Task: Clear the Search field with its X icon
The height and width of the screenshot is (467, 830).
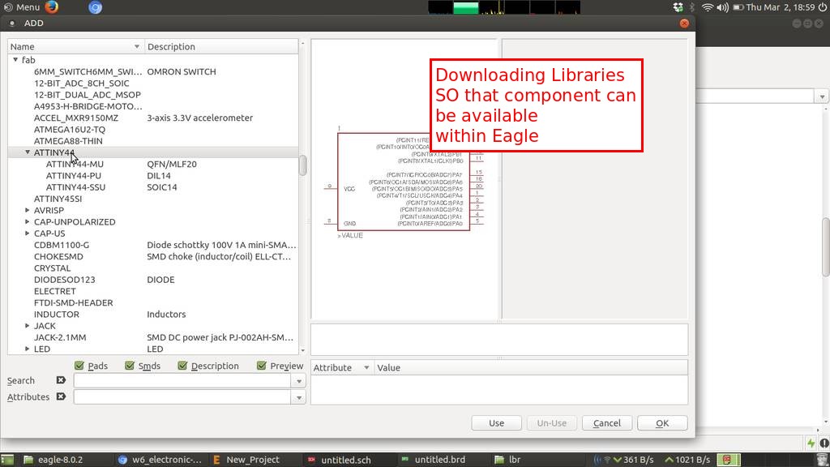Action: coord(61,380)
